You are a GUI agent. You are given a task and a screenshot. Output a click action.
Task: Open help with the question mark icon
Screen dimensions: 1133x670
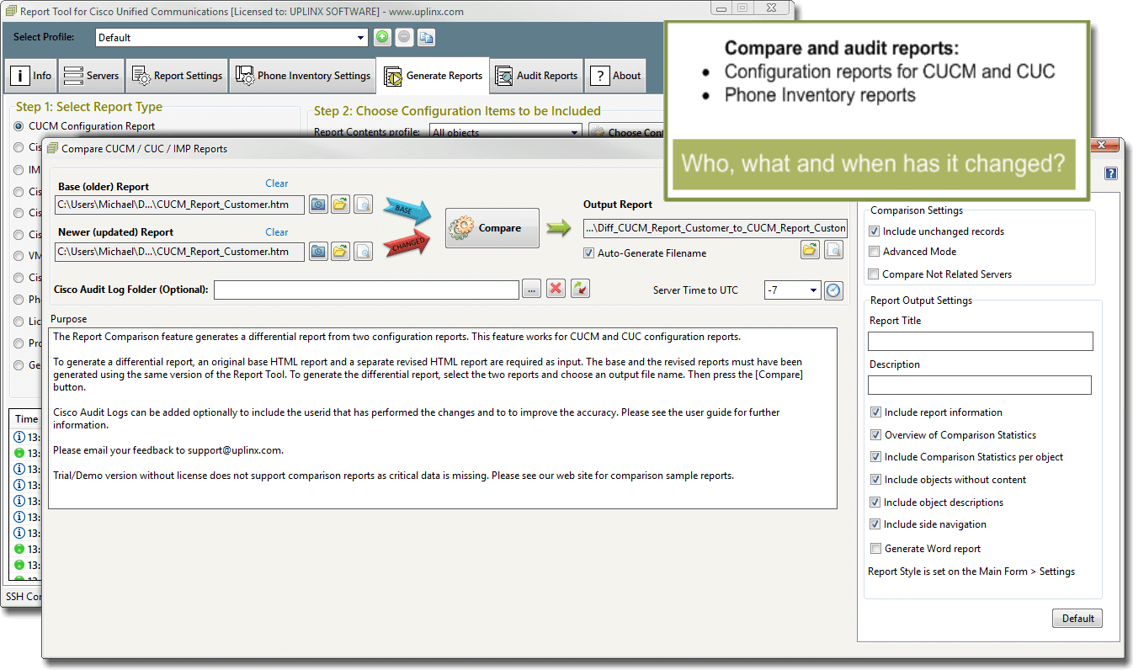click(x=1111, y=173)
